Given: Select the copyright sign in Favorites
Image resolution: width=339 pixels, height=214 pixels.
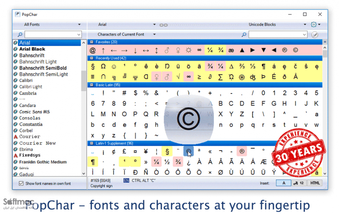Looking at the screenshot, I should click(x=295, y=50).
